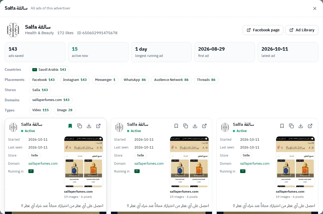
Task: Select the Facebook placement chip
Action: point(44,80)
